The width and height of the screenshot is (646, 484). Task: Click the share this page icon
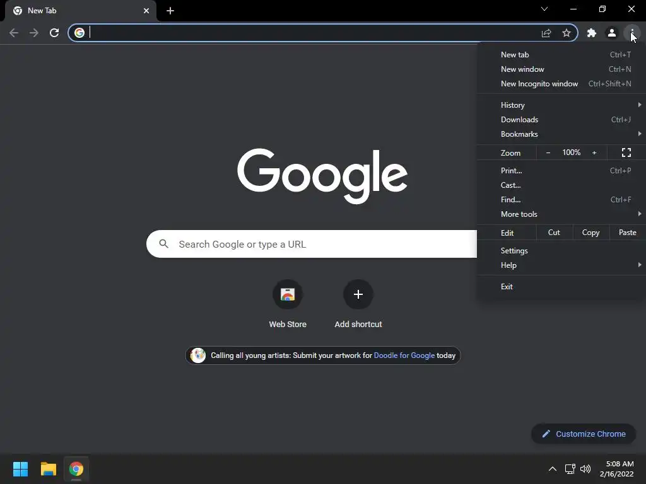(x=546, y=33)
